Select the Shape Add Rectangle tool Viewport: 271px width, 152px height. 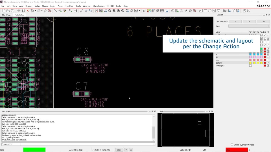coord(205,11)
